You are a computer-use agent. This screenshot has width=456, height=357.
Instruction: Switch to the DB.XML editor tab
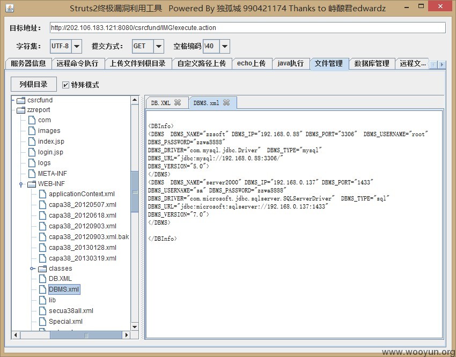161,102
